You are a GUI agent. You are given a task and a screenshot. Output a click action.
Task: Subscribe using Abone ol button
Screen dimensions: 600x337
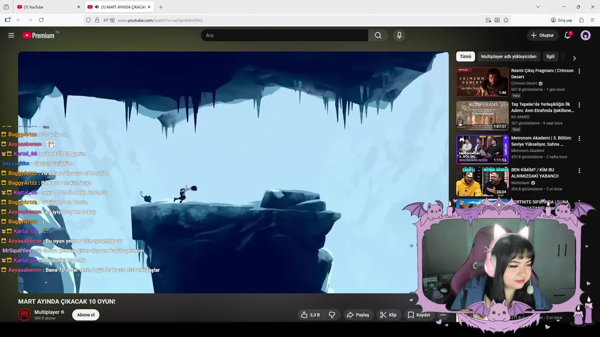point(86,315)
